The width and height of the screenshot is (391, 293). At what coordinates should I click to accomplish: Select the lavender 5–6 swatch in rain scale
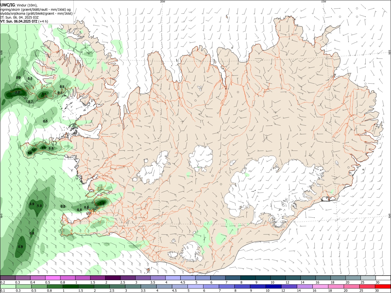click(x=195, y=286)
